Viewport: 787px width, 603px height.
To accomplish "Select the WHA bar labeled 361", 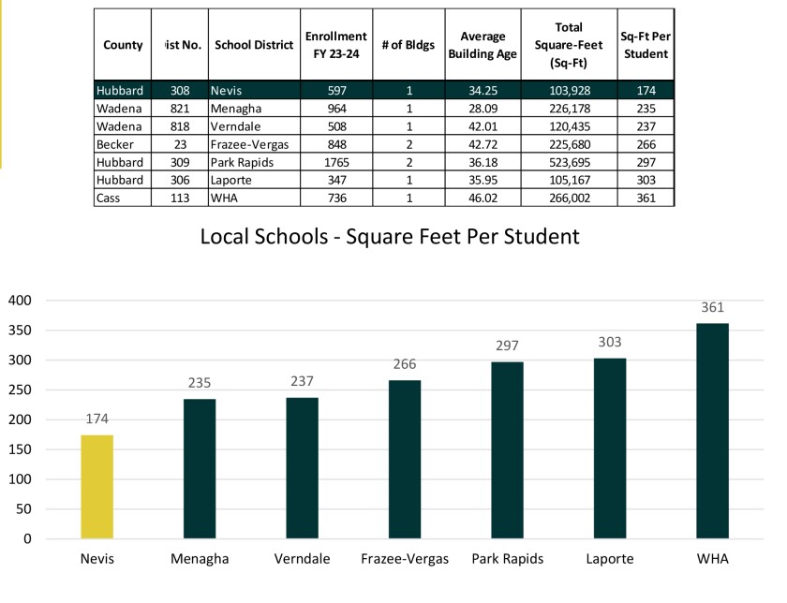I will click(x=713, y=431).
